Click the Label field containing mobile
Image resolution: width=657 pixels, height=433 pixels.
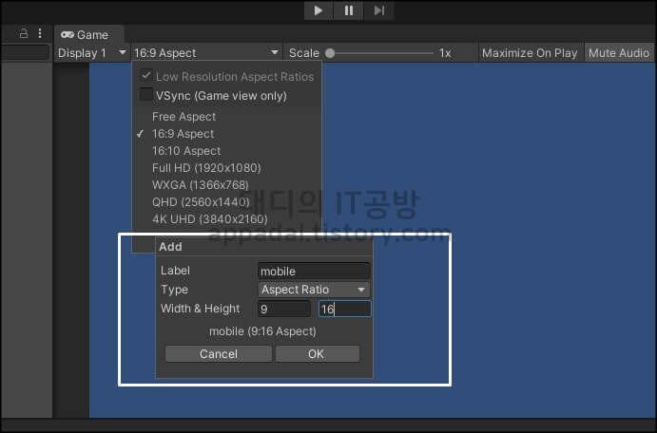coord(314,271)
